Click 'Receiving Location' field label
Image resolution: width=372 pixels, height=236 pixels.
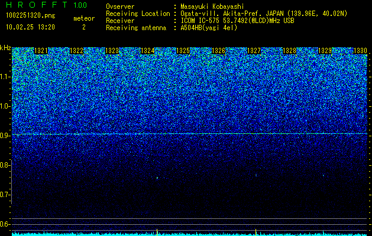click(138, 14)
